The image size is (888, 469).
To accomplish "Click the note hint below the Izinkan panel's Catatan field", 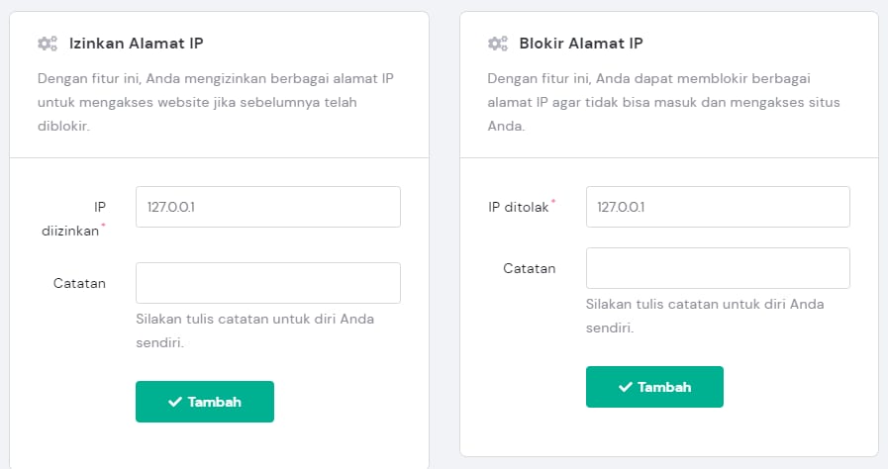I will tap(254, 330).
